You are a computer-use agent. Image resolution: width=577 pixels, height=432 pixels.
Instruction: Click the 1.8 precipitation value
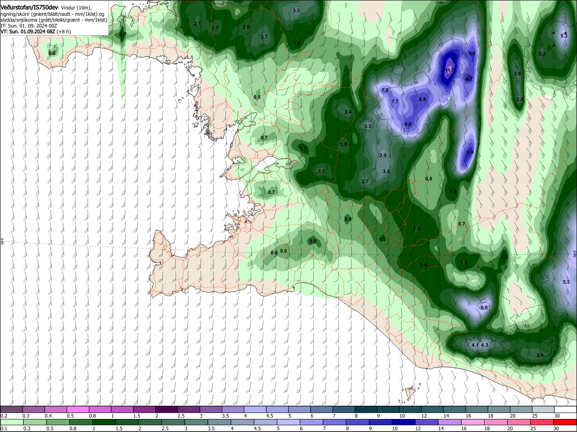coord(343,144)
